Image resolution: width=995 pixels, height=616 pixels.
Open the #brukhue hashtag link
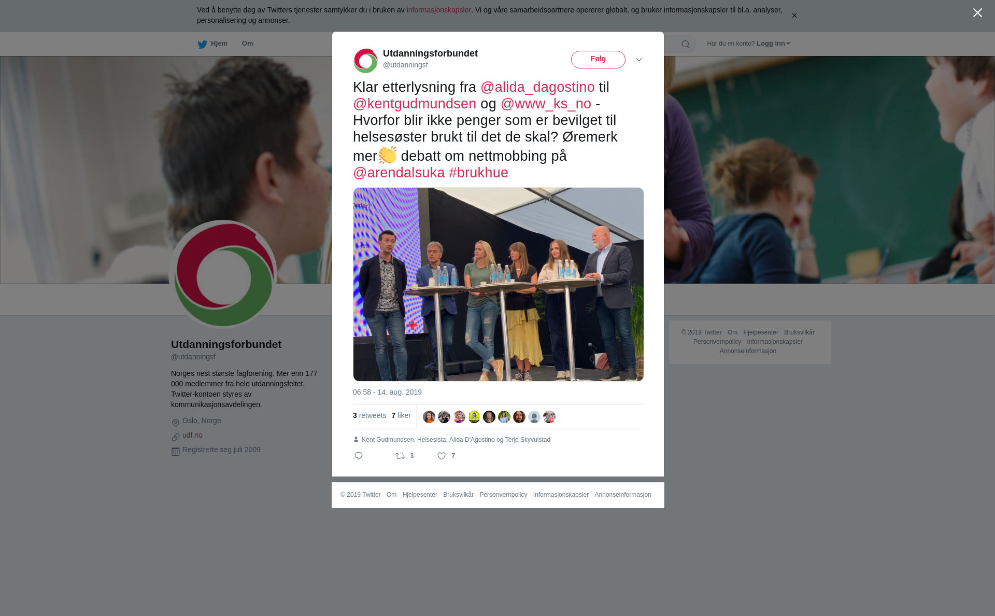click(478, 173)
